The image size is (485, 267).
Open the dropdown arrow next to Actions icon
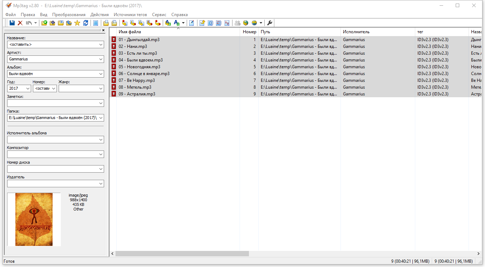[x=183, y=23]
